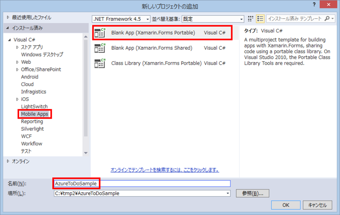Switch to small icons (grid) view
Viewport: 340px width, 215px height.
tap(250, 19)
